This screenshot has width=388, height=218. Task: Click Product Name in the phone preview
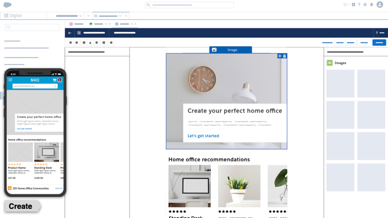[17, 167]
